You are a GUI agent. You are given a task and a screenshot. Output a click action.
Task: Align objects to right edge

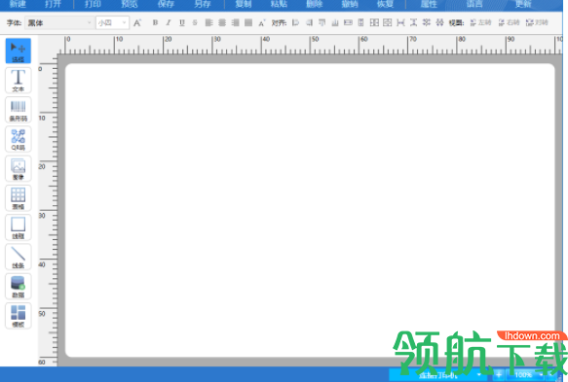tap(309, 22)
